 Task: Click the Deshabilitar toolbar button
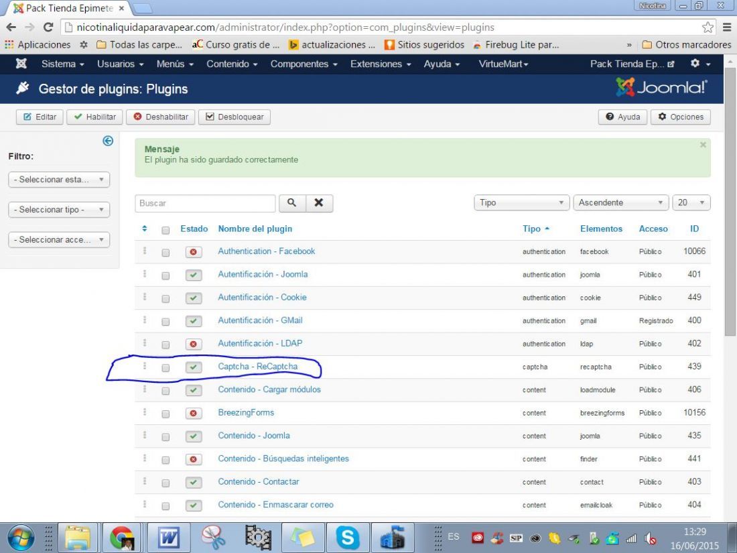point(160,117)
